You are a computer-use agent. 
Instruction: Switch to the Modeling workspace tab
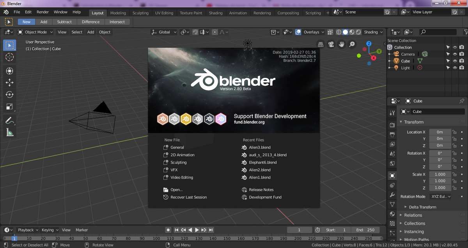pyautogui.click(x=118, y=13)
